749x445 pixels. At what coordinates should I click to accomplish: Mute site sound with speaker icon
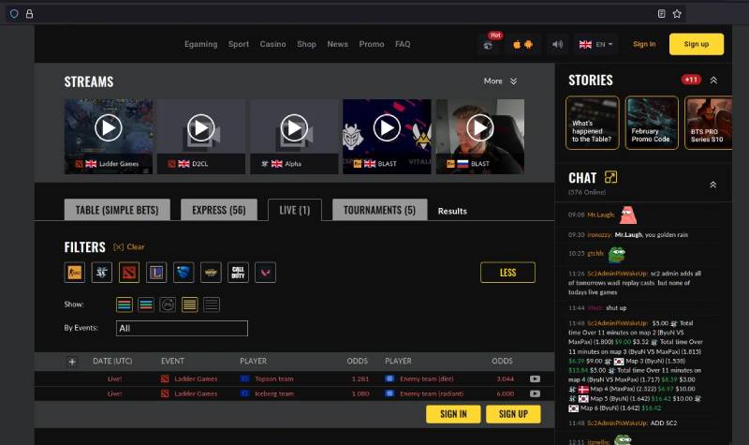tap(558, 44)
